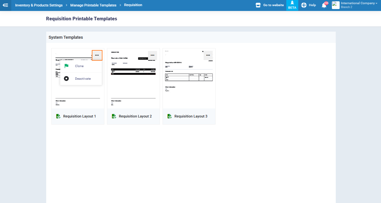Click the Requisition Layout 1 document icon
The width and height of the screenshot is (381, 203).
point(58,116)
